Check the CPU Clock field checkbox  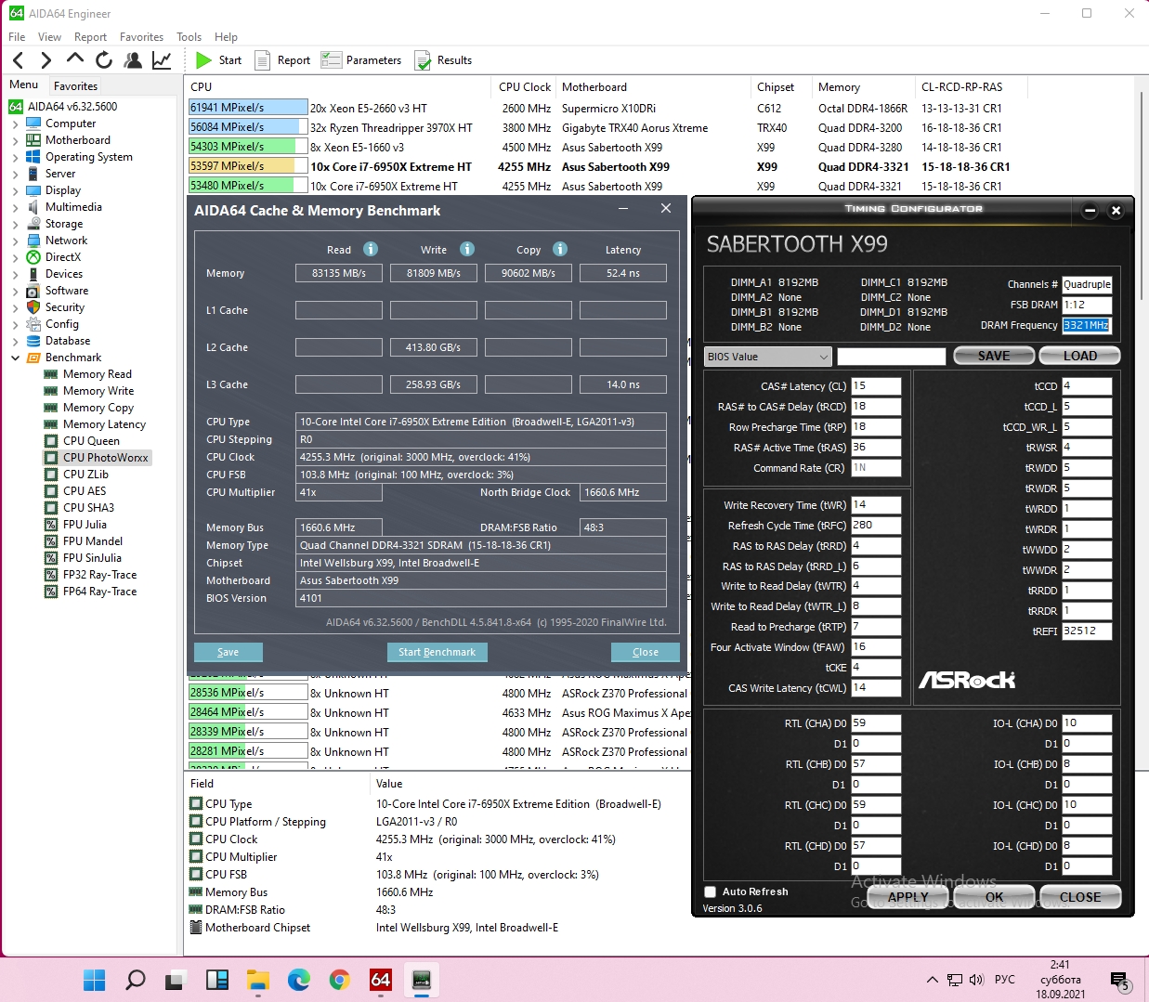tap(196, 839)
